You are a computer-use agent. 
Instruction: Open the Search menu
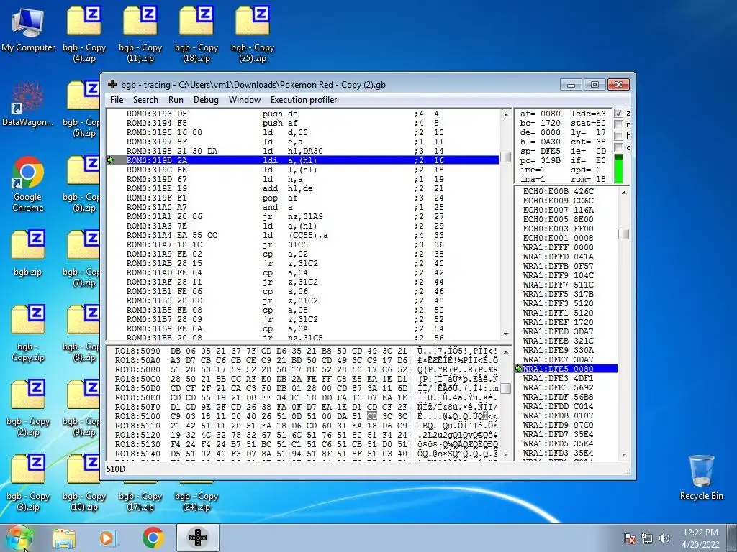pyautogui.click(x=145, y=99)
